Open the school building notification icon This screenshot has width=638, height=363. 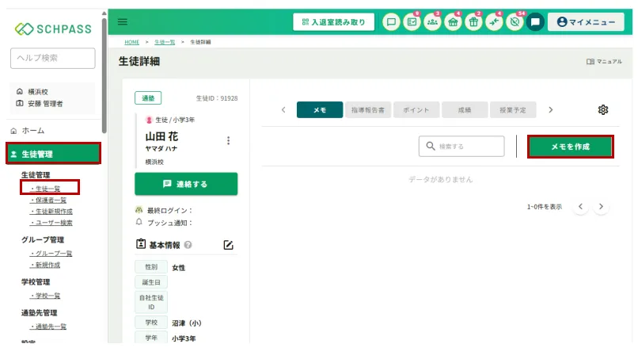click(x=453, y=22)
